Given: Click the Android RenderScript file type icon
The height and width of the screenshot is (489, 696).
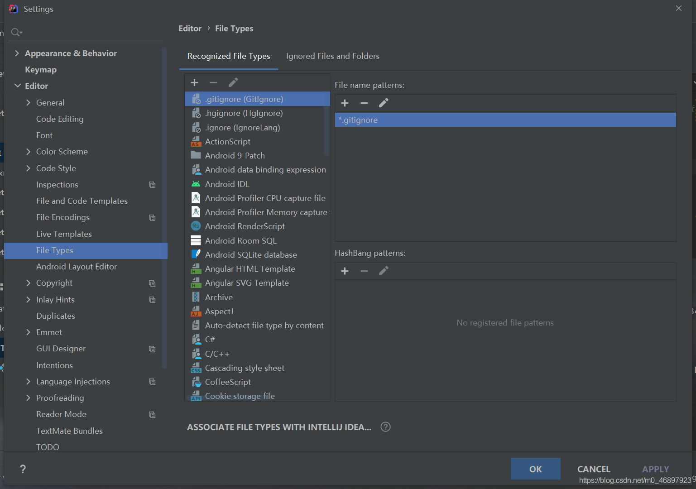Looking at the screenshot, I should tap(196, 226).
